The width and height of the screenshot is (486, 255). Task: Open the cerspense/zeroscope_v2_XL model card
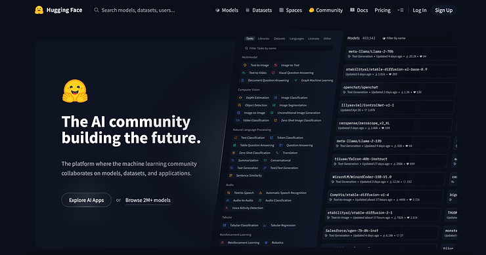[x=394, y=125]
